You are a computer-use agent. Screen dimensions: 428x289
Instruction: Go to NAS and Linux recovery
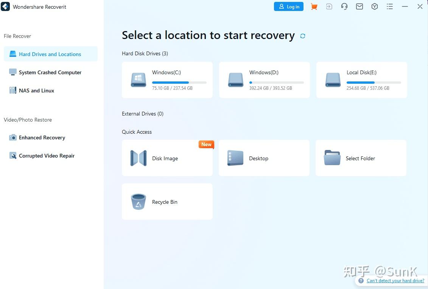tap(50, 90)
